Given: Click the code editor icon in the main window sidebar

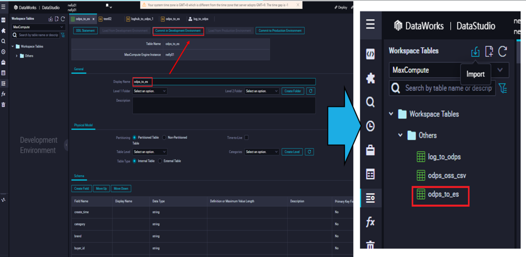Looking at the screenshot, I should pos(4,20).
